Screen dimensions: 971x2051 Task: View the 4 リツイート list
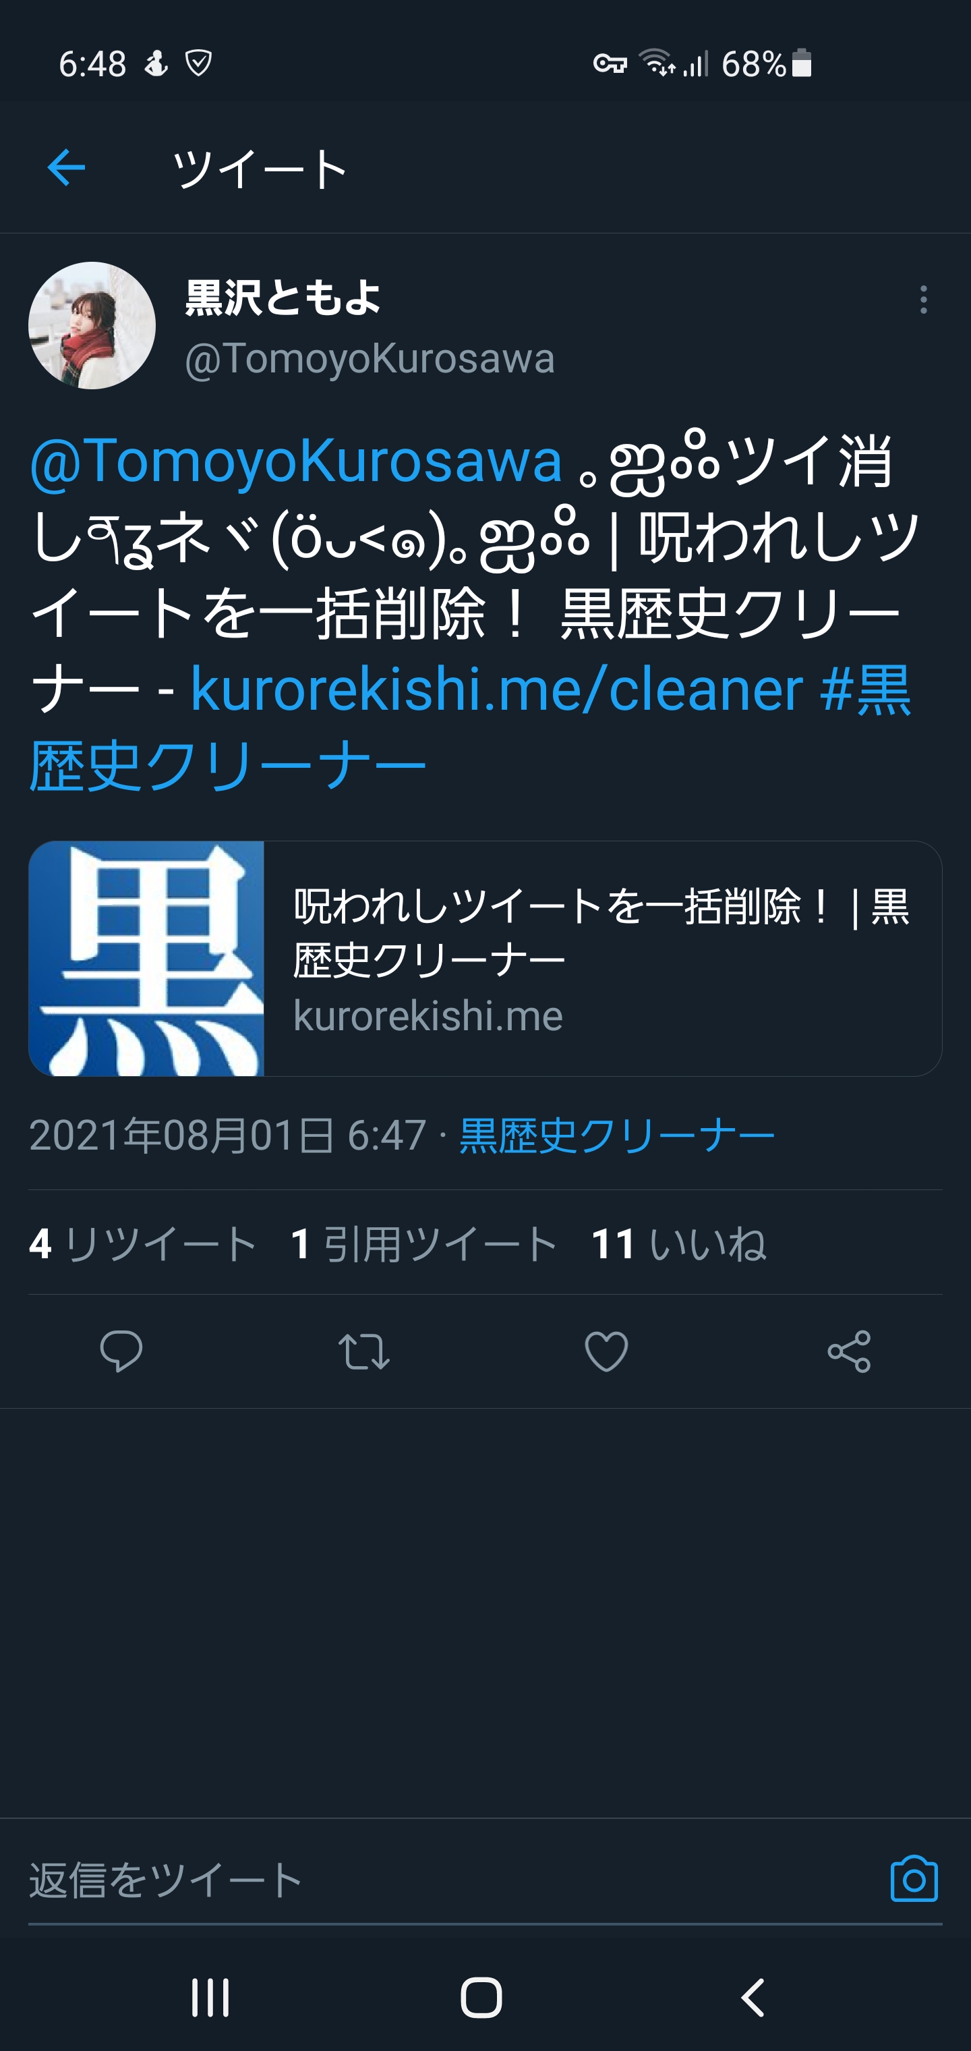click(143, 1243)
